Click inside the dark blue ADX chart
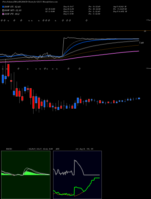Viewport: 151px width, 199px height. click(77, 175)
